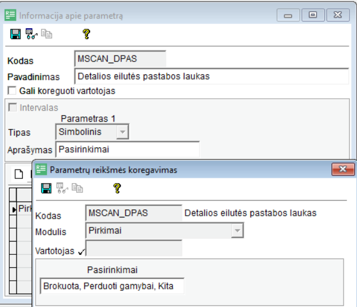Click the Vartotojas checkmark selector
This screenshot has width=357, height=307.
coord(80,251)
